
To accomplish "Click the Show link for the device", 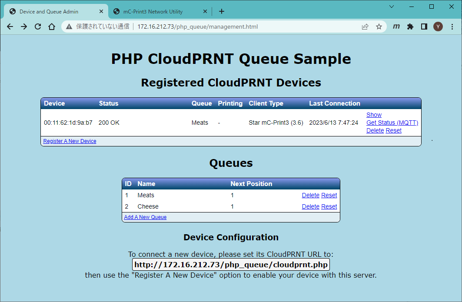I will pyautogui.click(x=374, y=115).
